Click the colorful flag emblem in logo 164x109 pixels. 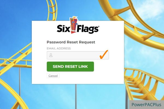click(74, 25)
